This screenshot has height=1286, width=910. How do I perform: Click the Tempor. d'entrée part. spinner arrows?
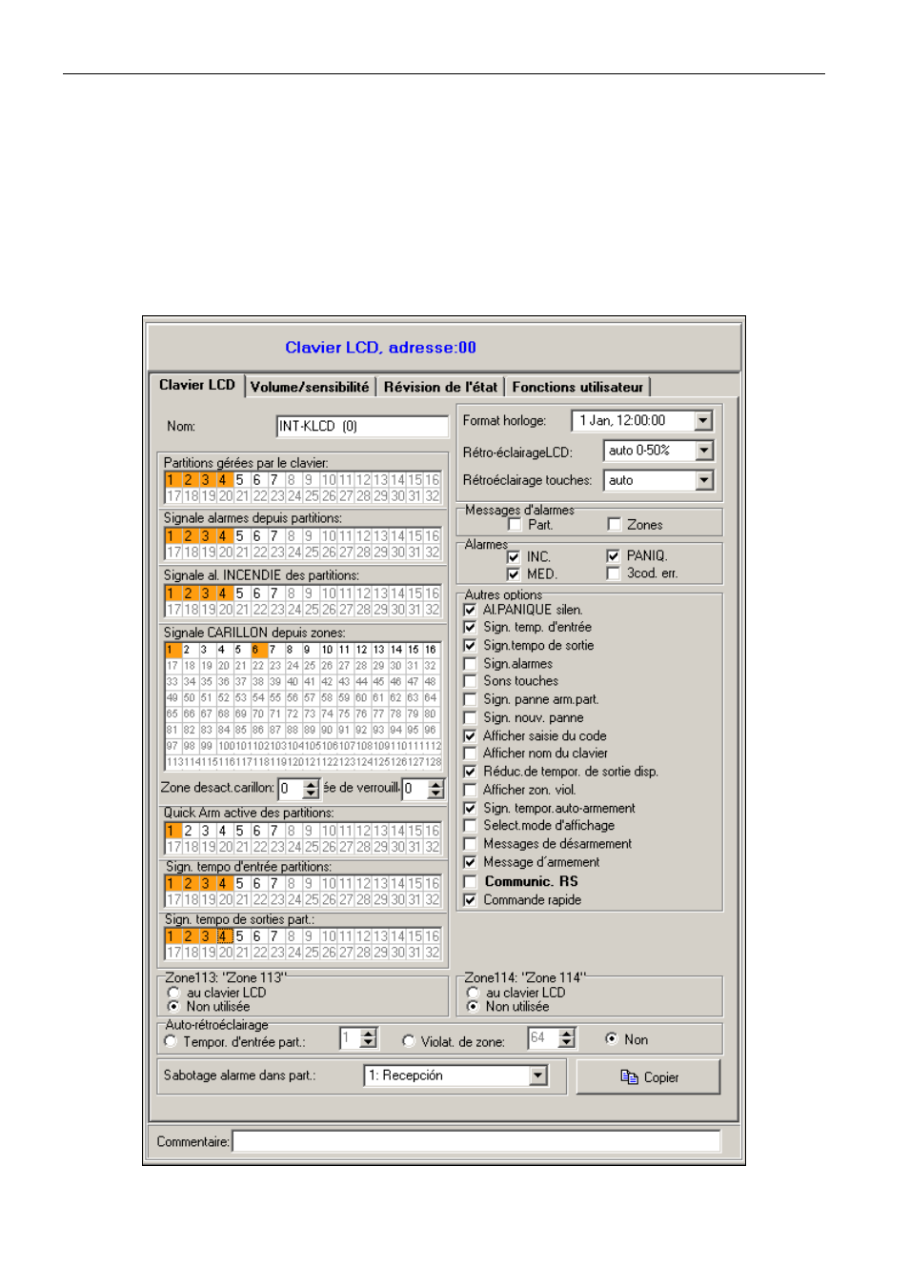[x=369, y=1038]
